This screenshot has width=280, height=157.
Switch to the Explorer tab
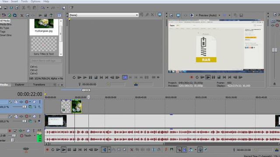coord(20,85)
